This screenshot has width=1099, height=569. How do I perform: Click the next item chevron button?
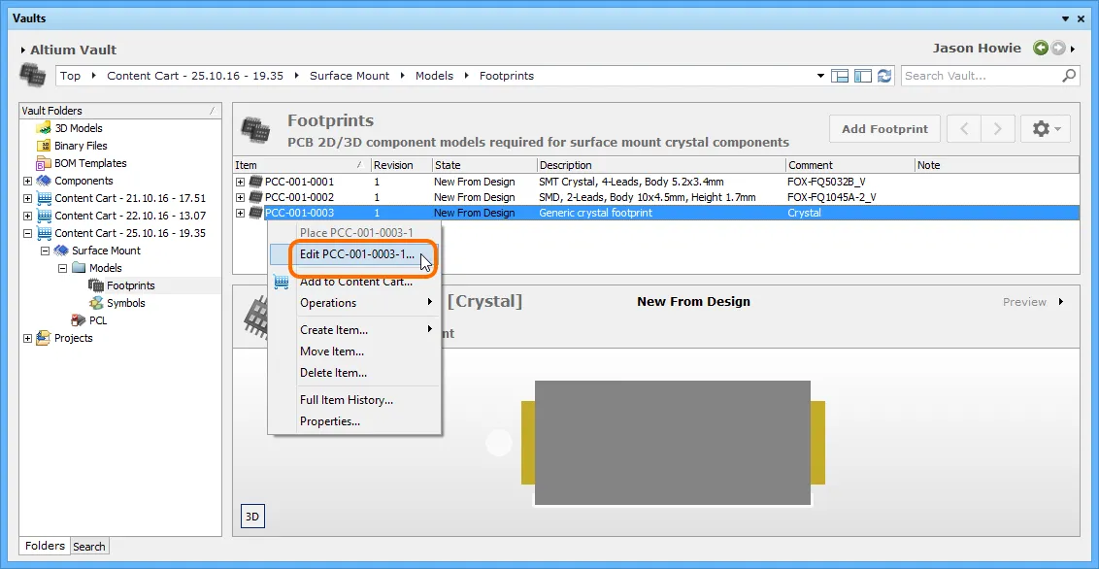(998, 129)
